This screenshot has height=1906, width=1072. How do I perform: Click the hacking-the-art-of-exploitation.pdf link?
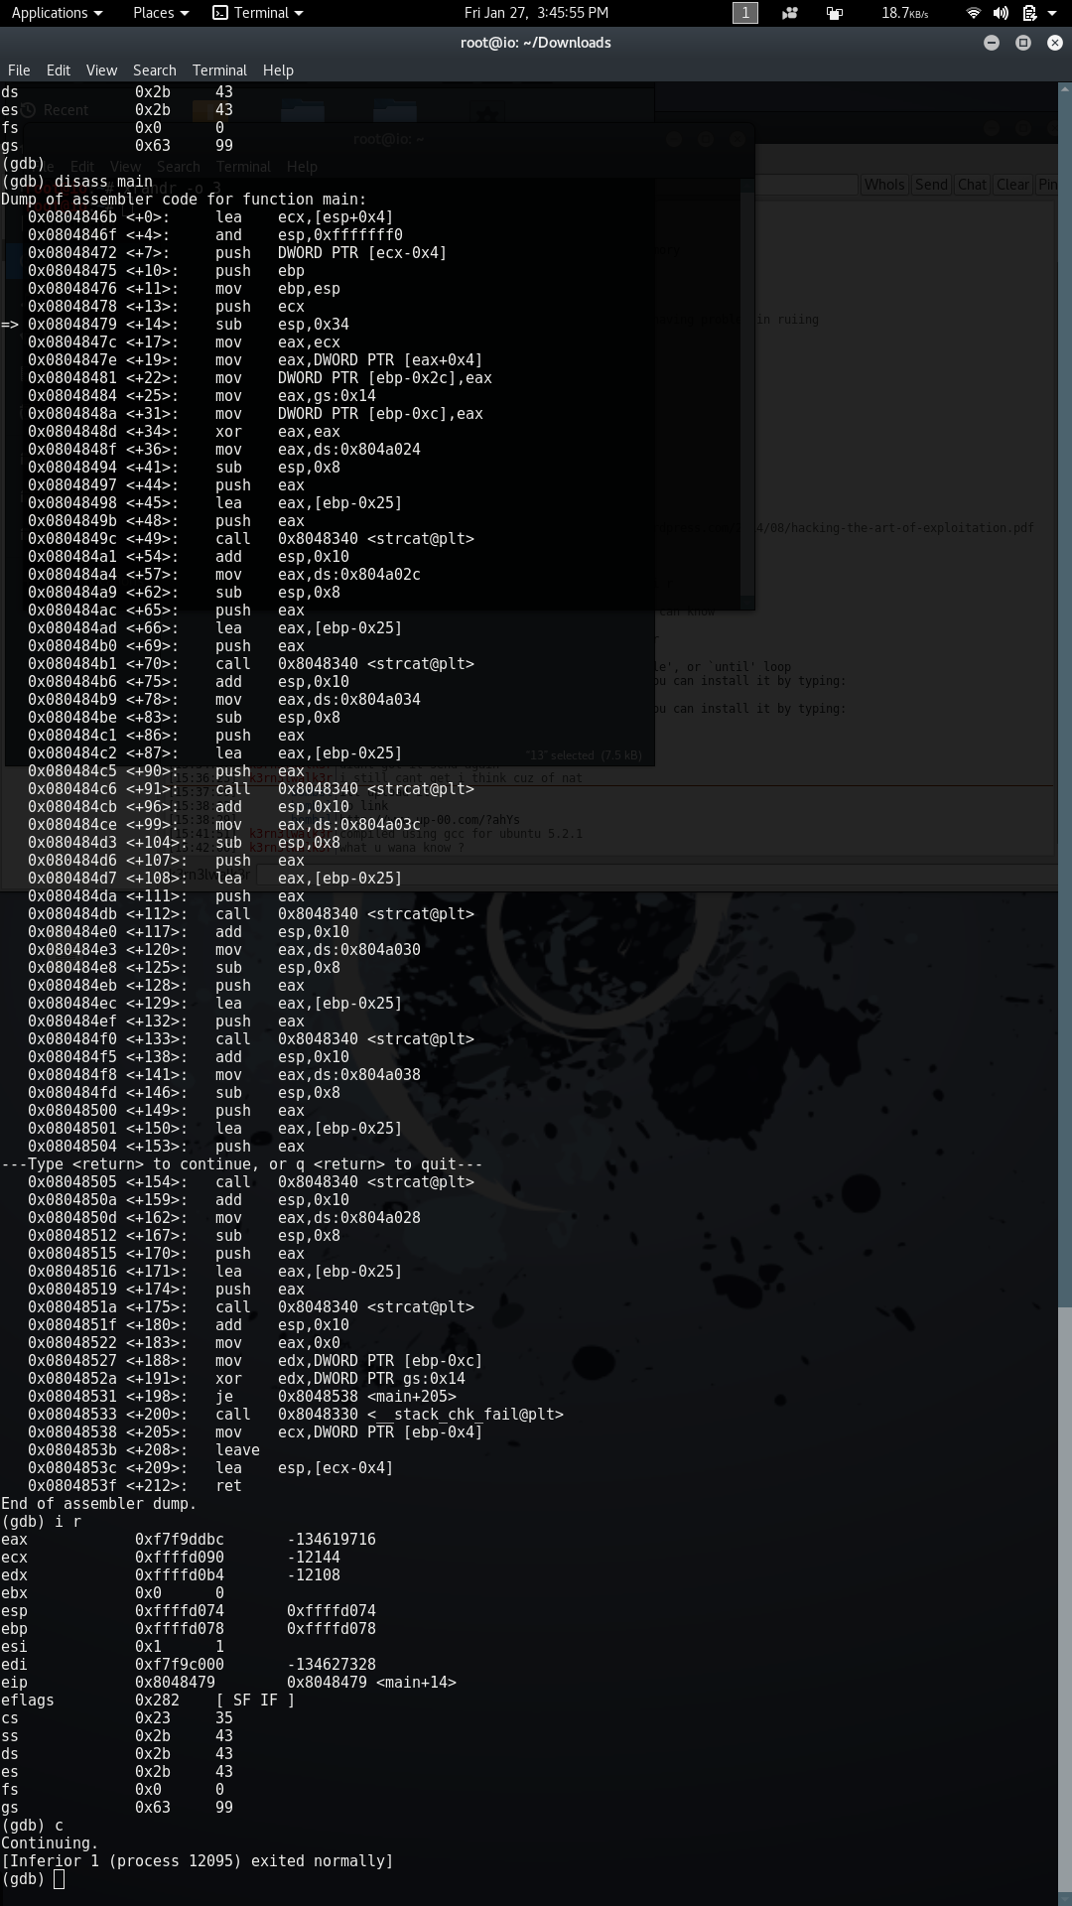[x=893, y=528]
